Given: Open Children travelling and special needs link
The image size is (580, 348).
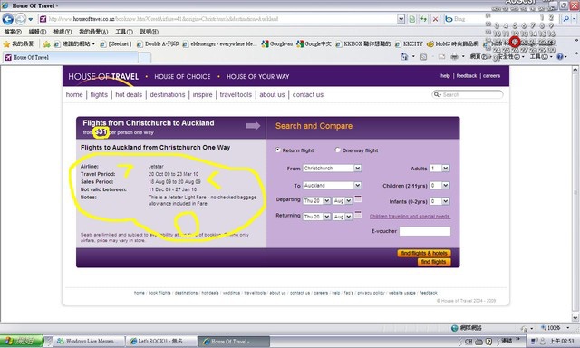Looking at the screenshot, I should [x=410, y=217].
